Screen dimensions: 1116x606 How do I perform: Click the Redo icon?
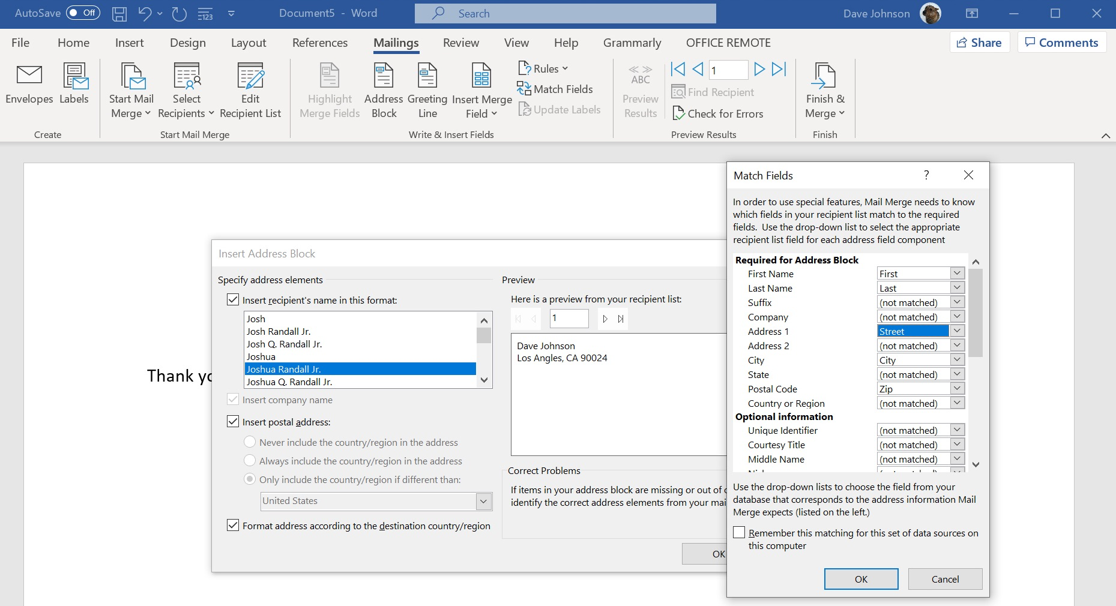[x=179, y=13]
